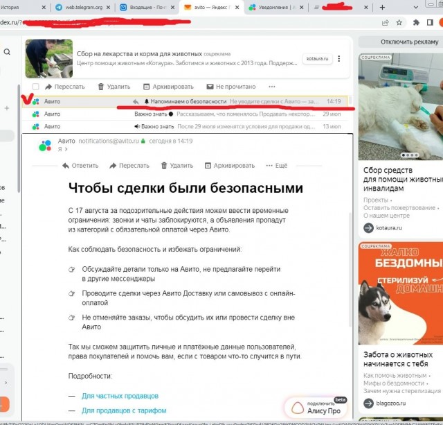Click the Оставить пожертвование ad link
Screen dimensions: 443x425
[x=399, y=208]
